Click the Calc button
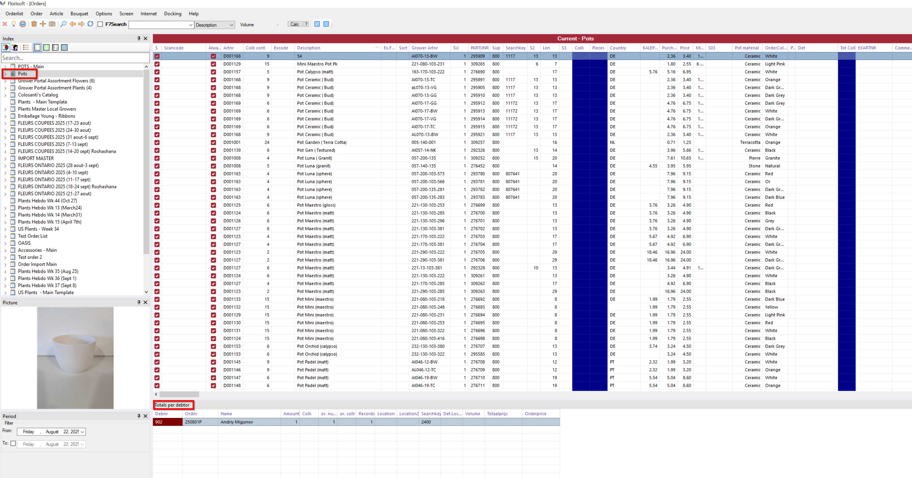 click(295, 24)
